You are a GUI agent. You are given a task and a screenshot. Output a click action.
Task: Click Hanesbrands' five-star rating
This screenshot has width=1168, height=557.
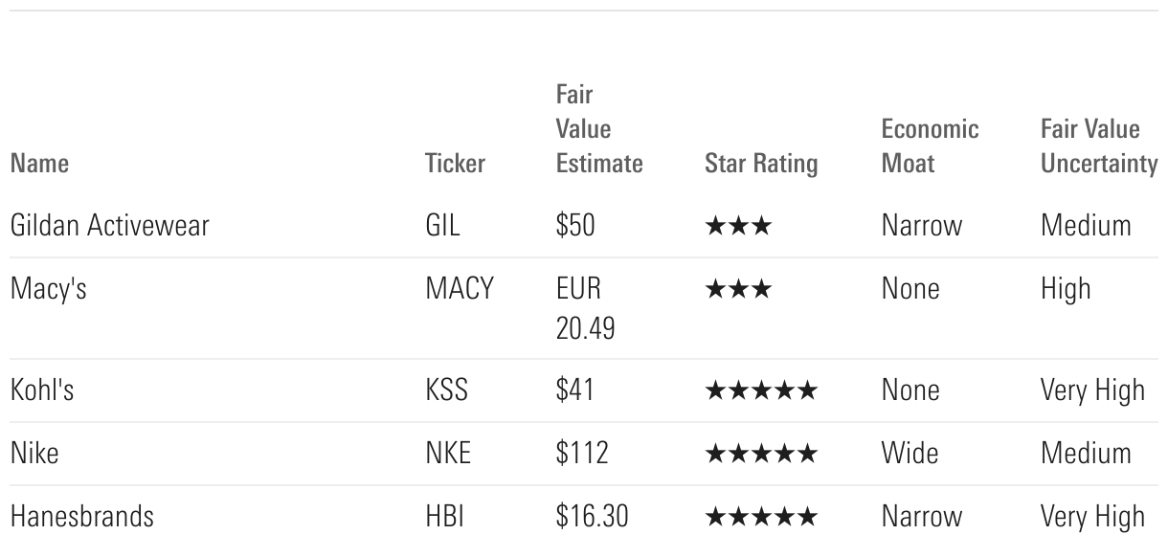pos(761,517)
